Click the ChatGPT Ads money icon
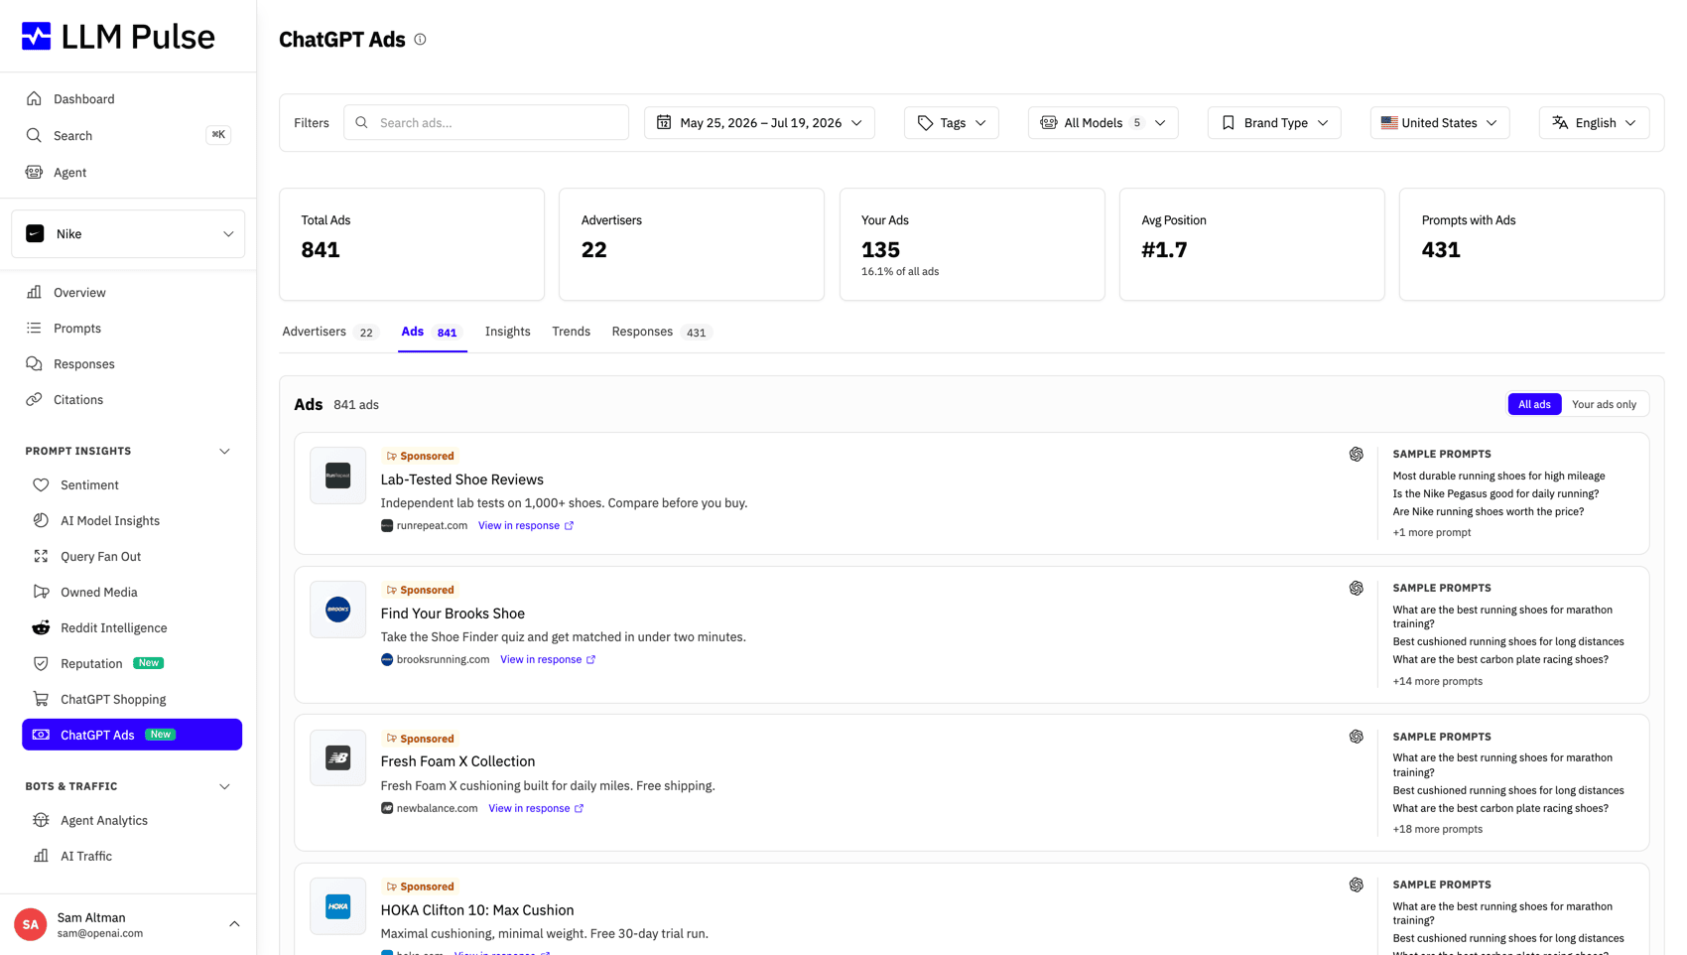The height and width of the screenshot is (955, 1687). tap(41, 735)
